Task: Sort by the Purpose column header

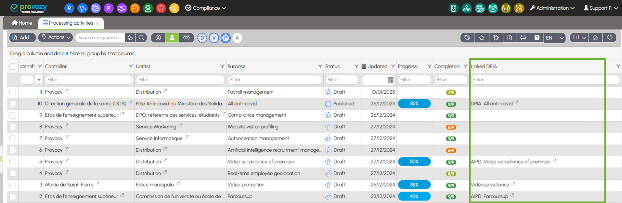Action: pos(237,66)
